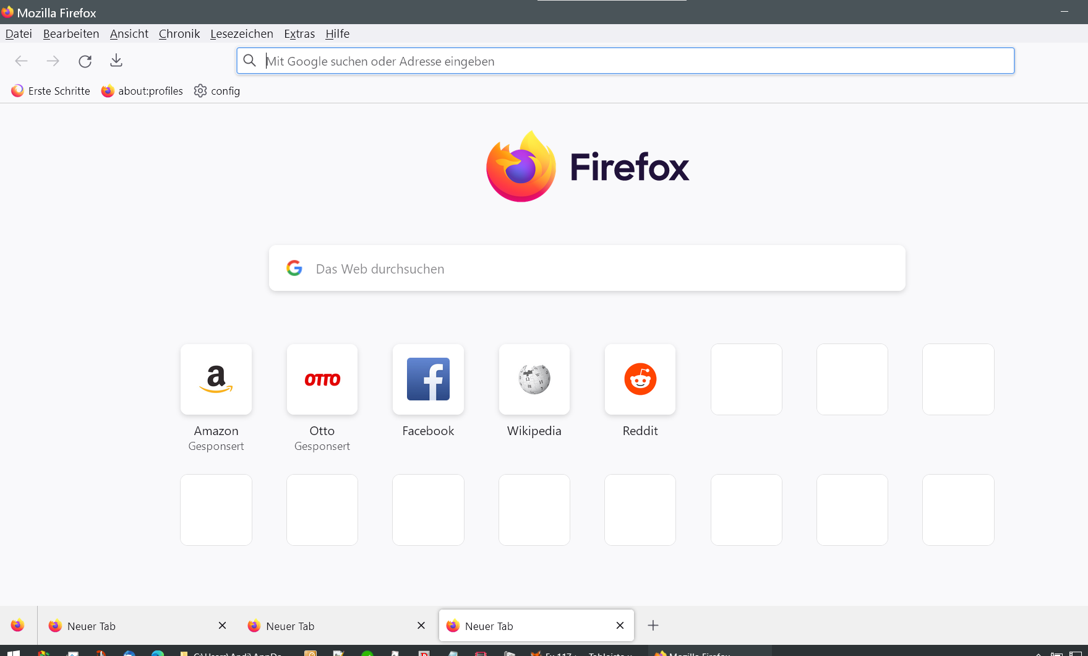This screenshot has width=1088, height=656.
Task: Open the Datei menu
Action: point(19,34)
